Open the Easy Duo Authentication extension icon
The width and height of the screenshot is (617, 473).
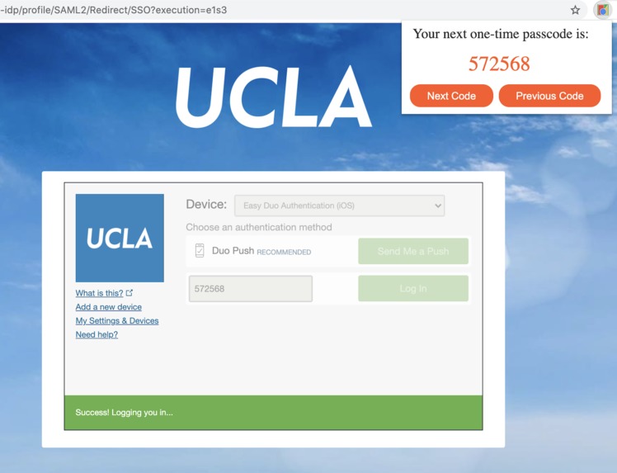click(x=602, y=10)
